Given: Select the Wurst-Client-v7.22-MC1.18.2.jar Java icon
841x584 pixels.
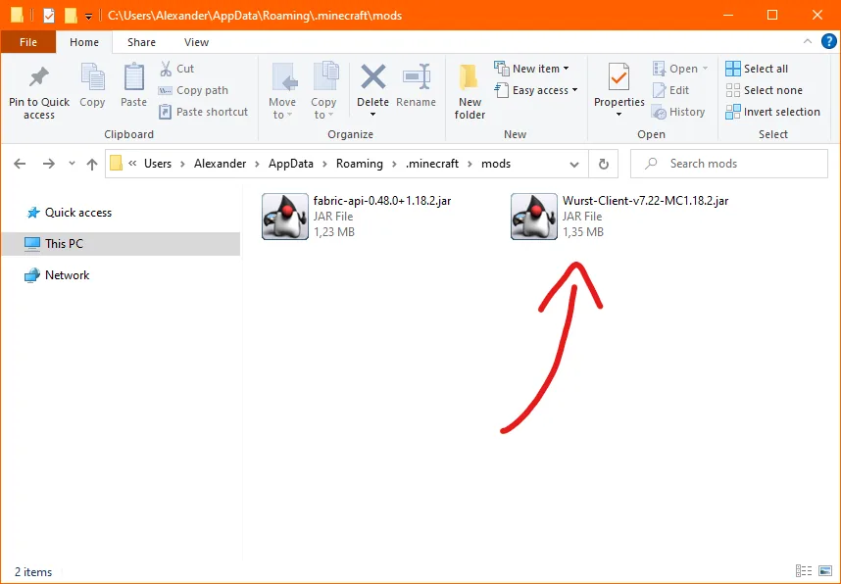Looking at the screenshot, I should point(533,217).
